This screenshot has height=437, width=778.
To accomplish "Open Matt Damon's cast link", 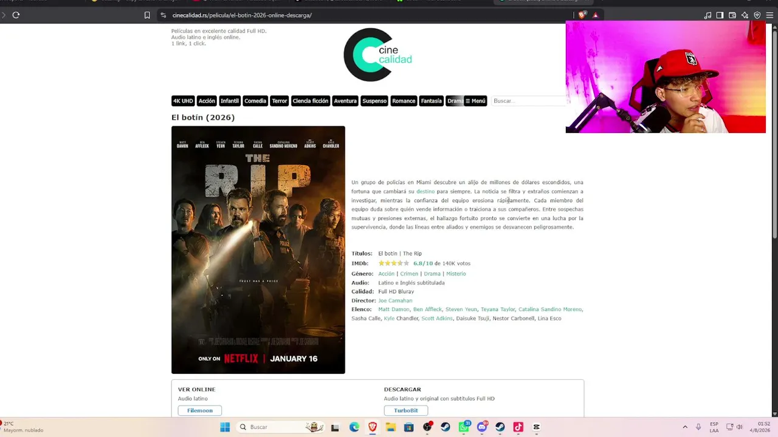I will 394,310.
